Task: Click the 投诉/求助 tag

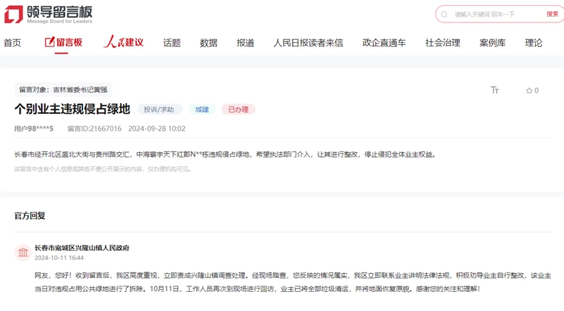Action: pos(159,110)
